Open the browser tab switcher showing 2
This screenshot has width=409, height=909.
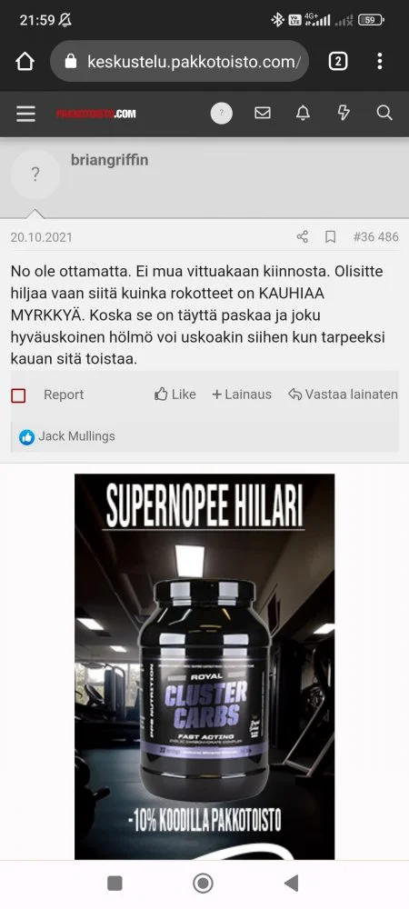coord(338,62)
